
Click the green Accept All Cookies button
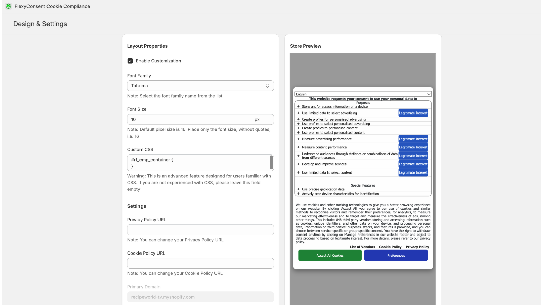330,255
